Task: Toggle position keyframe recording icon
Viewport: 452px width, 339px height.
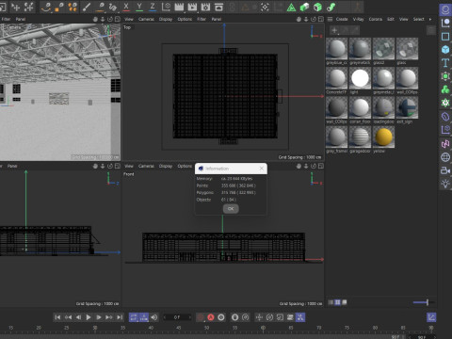Action: (x=259, y=317)
